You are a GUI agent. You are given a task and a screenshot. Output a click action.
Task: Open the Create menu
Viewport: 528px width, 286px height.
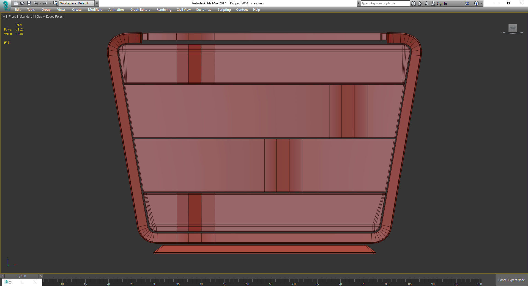(77, 10)
